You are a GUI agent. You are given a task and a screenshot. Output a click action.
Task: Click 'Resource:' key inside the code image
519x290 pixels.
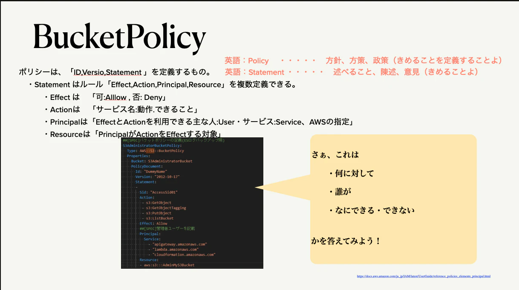pyautogui.click(x=149, y=260)
